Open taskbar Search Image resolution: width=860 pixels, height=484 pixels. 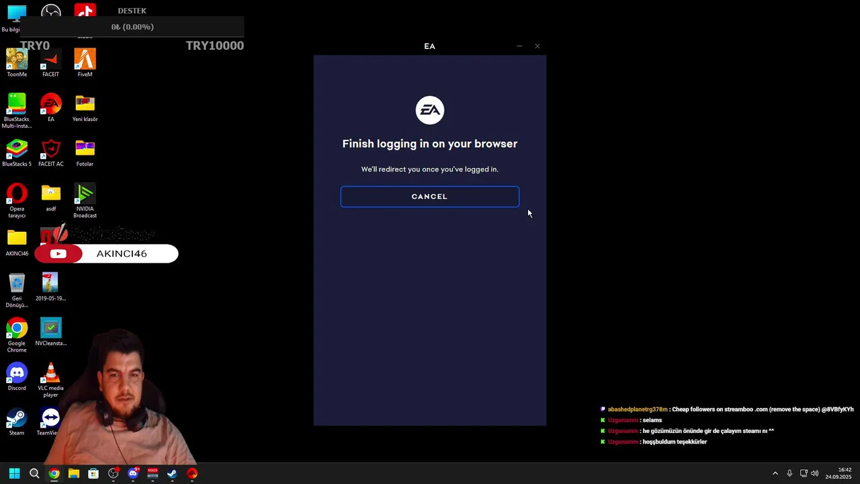tap(34, 473)
